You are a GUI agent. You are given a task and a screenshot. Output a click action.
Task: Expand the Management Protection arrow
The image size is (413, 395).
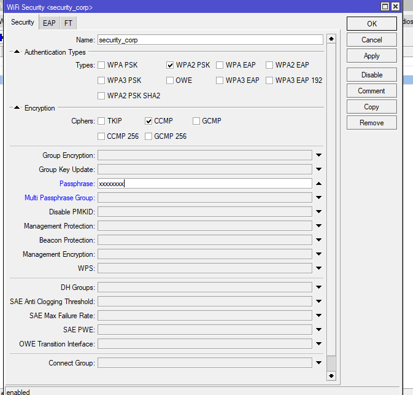(x=318, y=225)
